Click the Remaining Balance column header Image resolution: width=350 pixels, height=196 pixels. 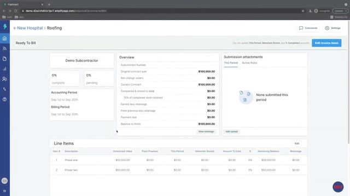pyautogui.click(x=269, y=151)
